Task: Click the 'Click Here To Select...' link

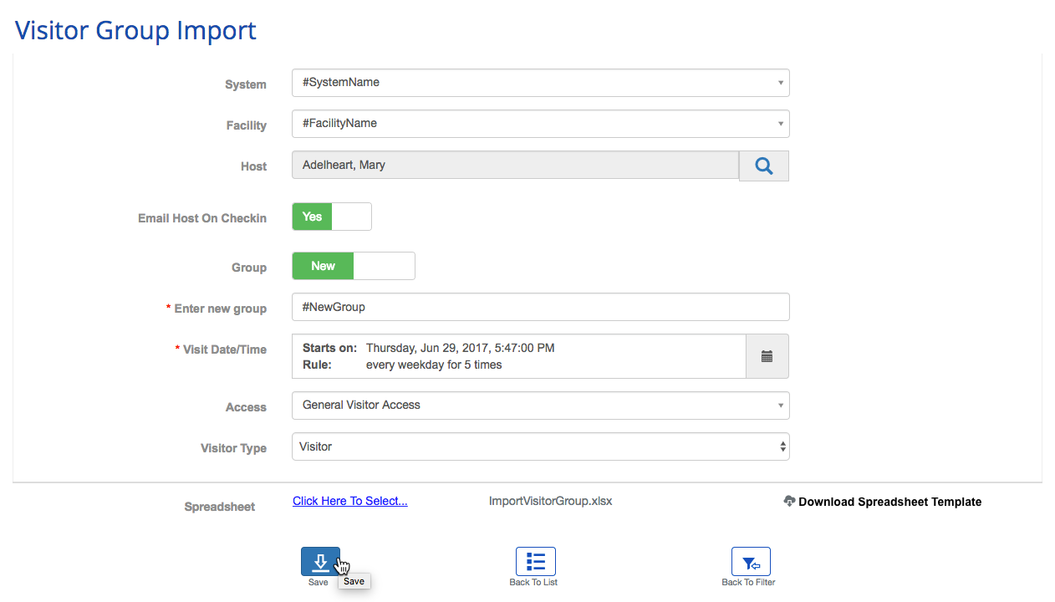Action: (x=350, y=501)
